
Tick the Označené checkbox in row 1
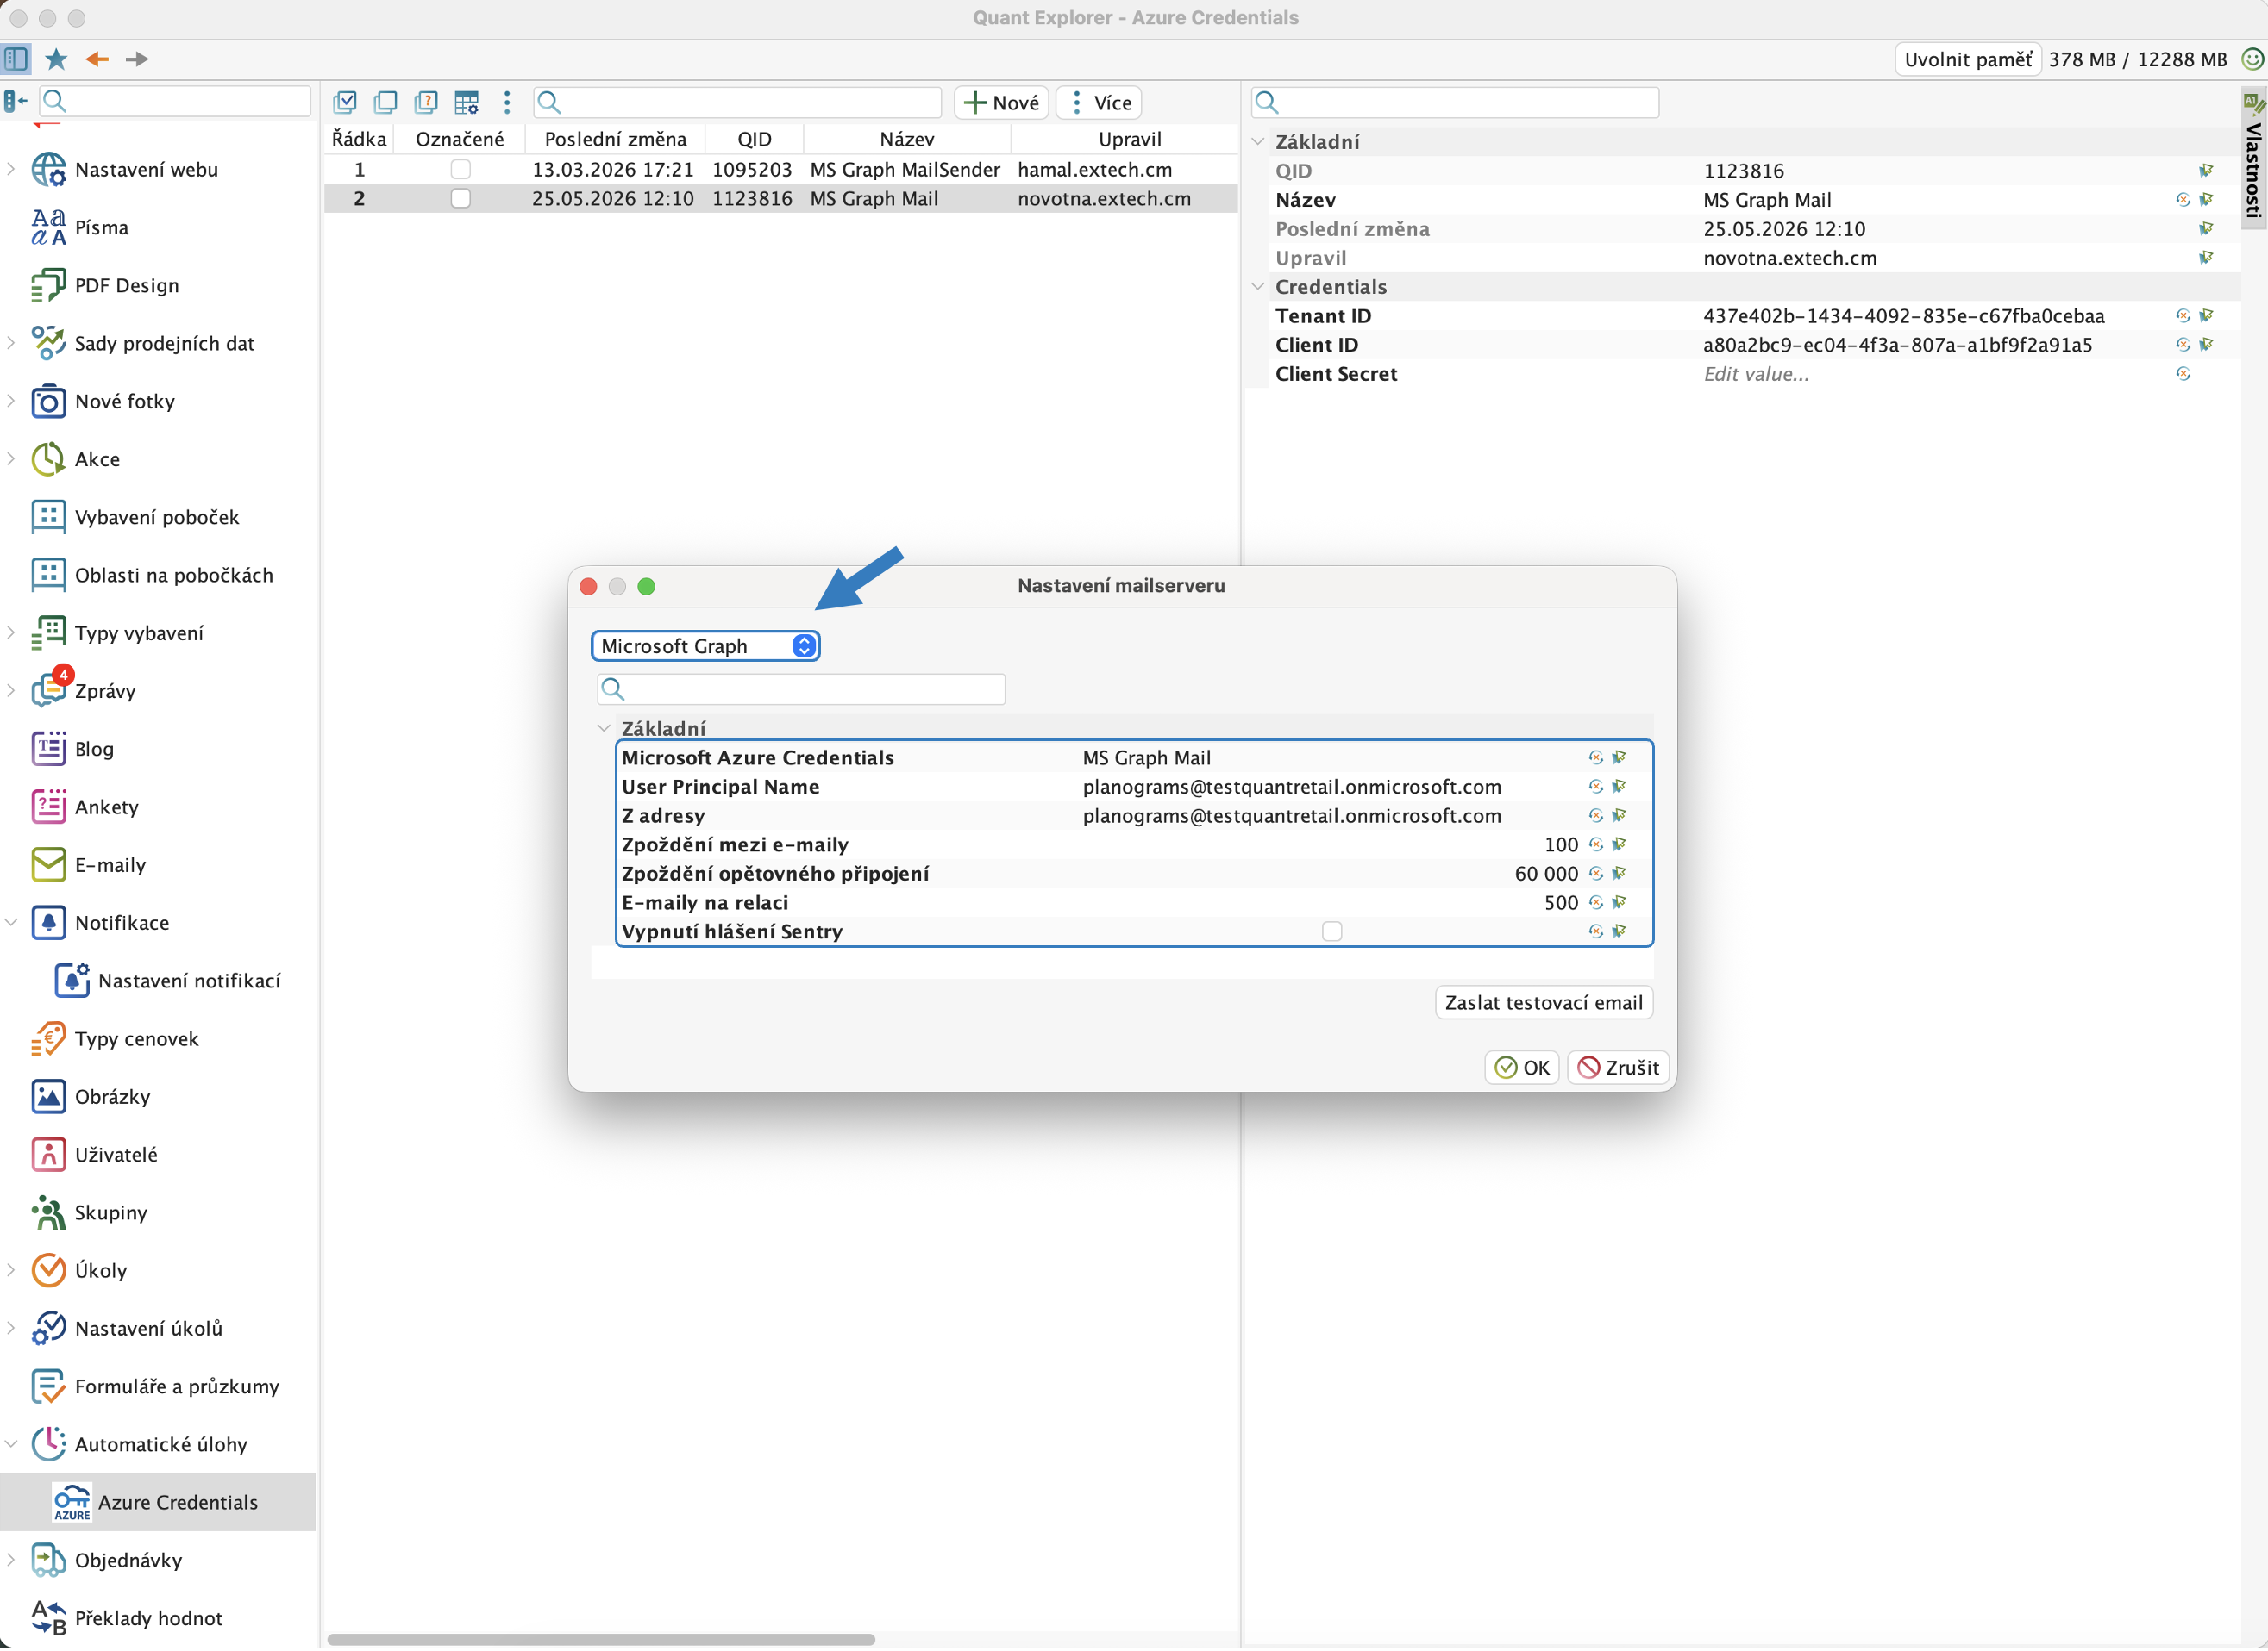click(460, 170)
